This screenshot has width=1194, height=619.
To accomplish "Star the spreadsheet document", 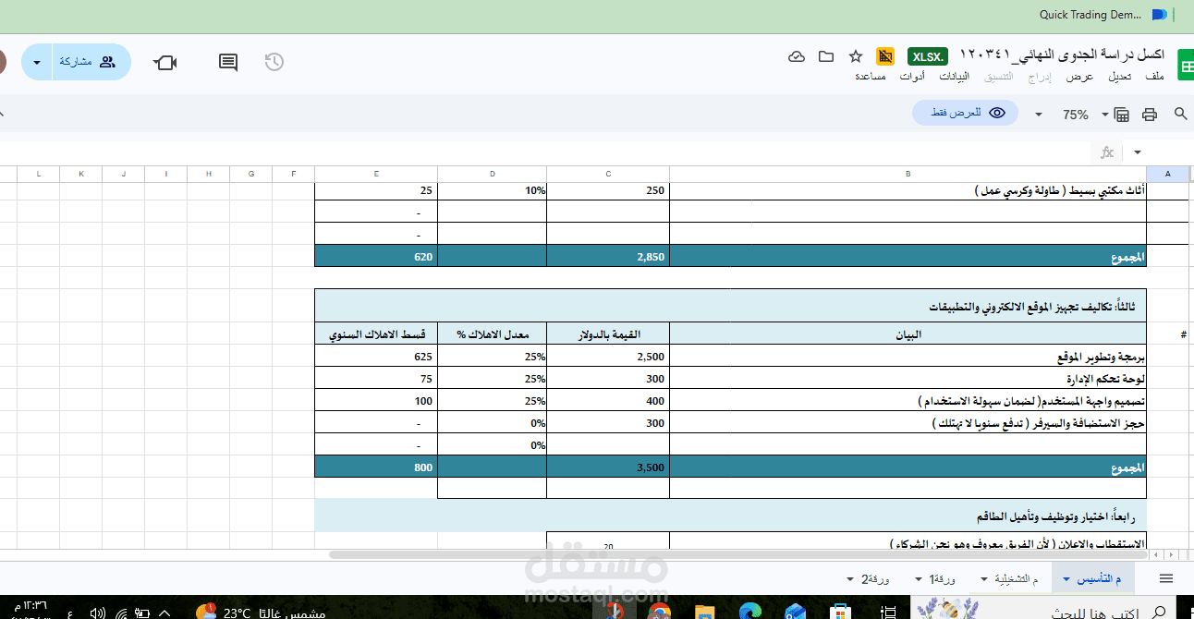I will click(x=856, y=56).
